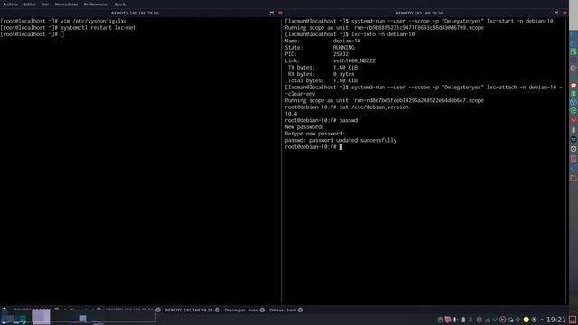578x325 pixels.
Task: Click the 'lxc-info -n debian-10' command line
Action: 350,34
